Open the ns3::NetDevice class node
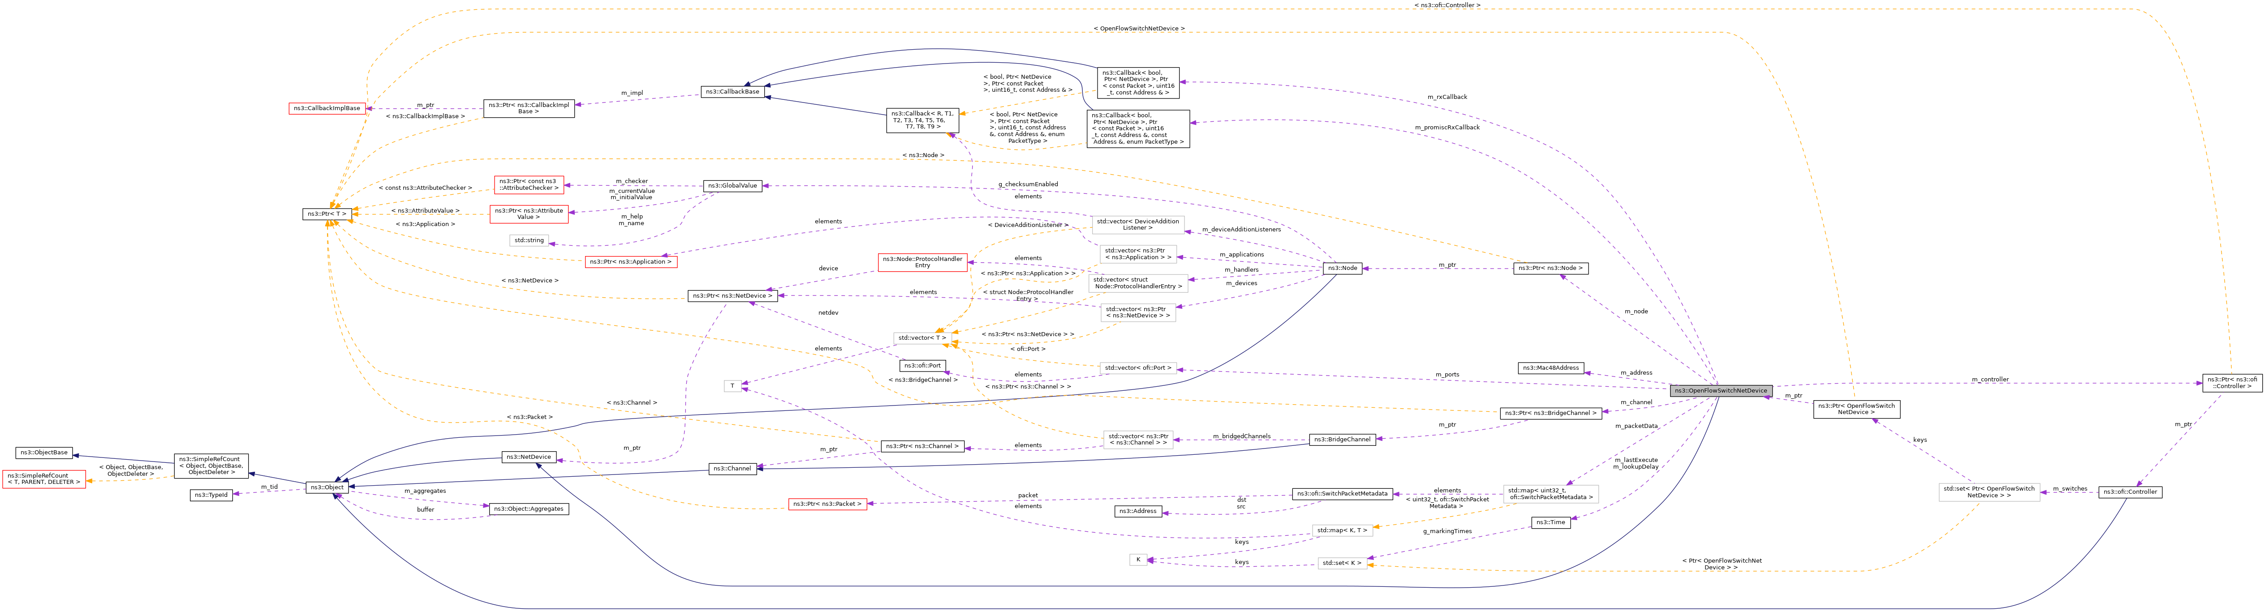Screen dimensions: 2265x611 530,457
